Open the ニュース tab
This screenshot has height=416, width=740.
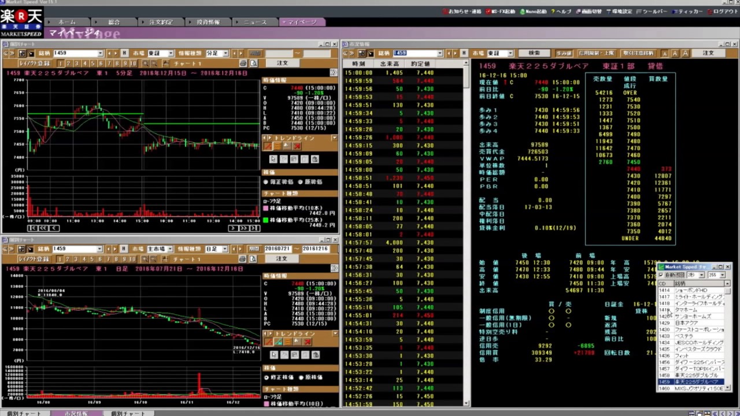(x=255, y=22)
